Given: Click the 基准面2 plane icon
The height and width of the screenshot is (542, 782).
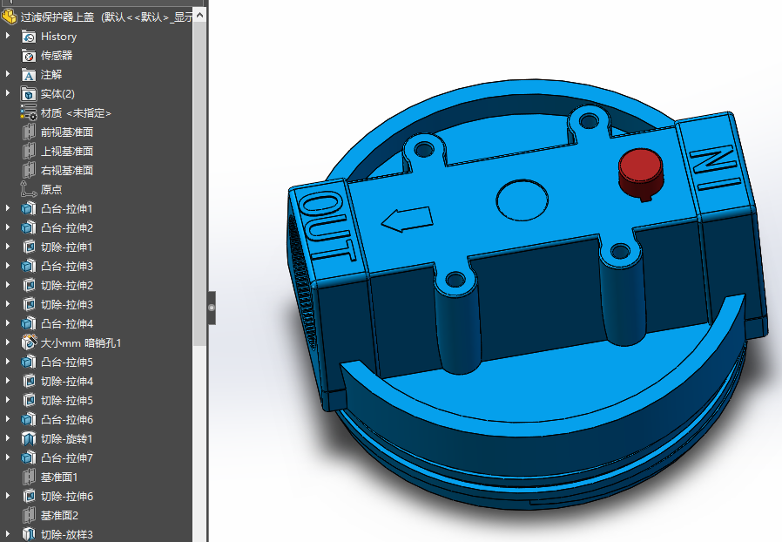Looking at the screenshot, I should (29, 516).
